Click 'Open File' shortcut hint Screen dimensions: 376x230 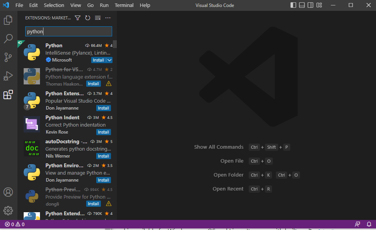232,161
